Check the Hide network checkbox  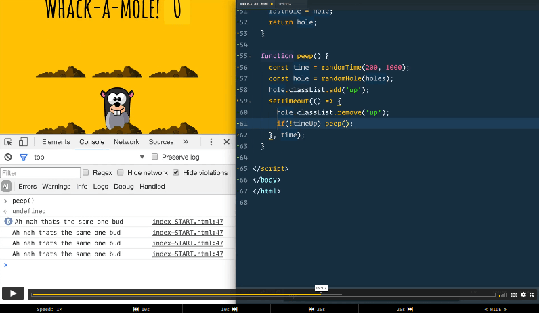(121, 172)
